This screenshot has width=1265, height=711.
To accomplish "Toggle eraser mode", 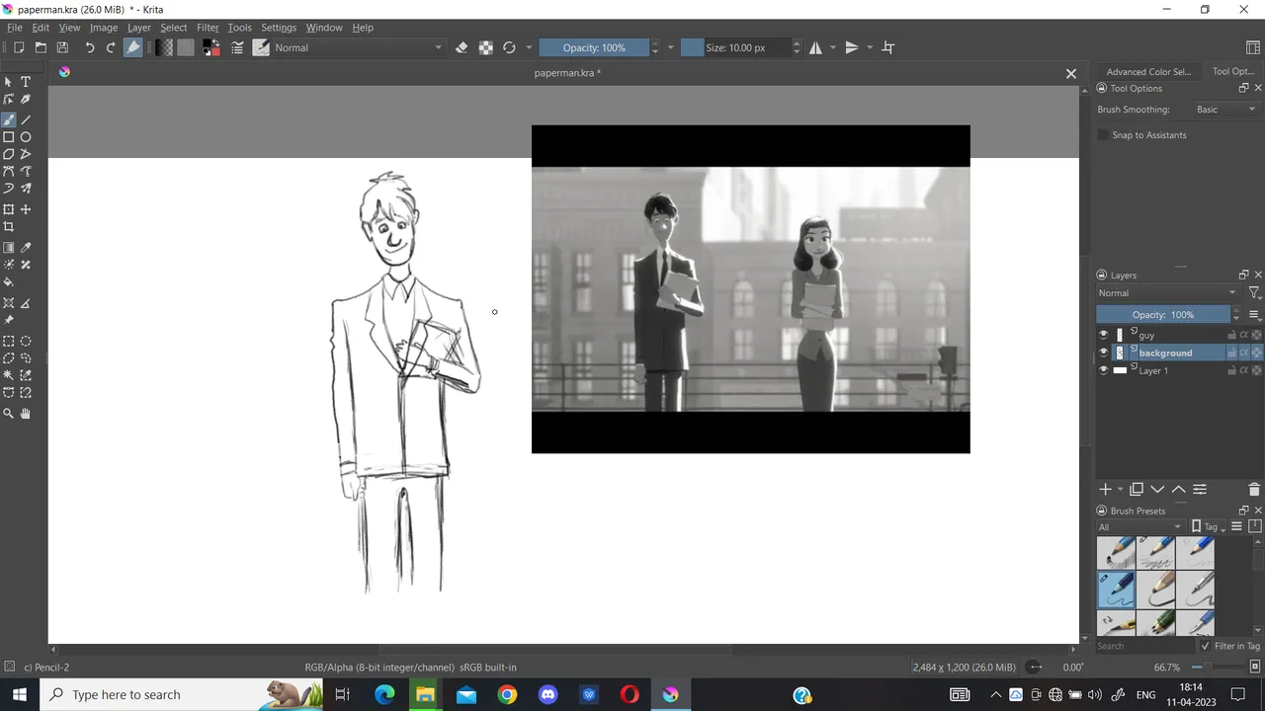I will 462,47.
